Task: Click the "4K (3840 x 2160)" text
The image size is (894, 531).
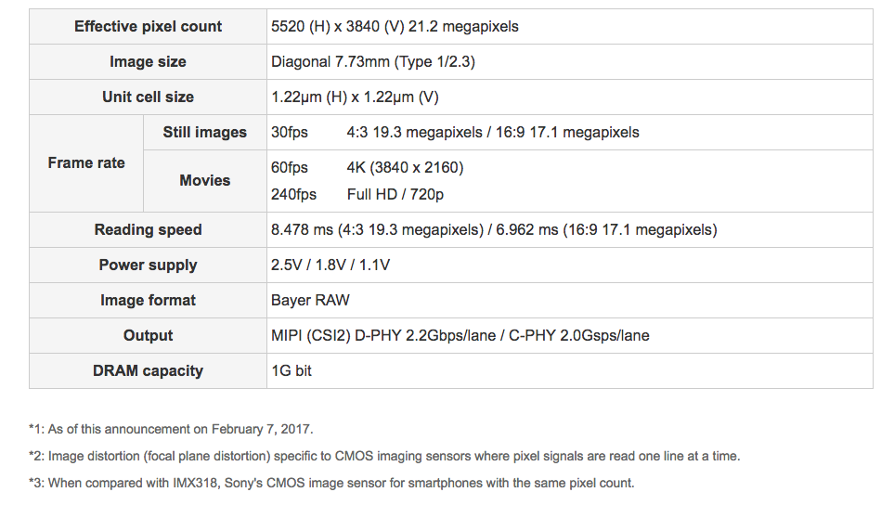Action: click(x=405, y=167)
